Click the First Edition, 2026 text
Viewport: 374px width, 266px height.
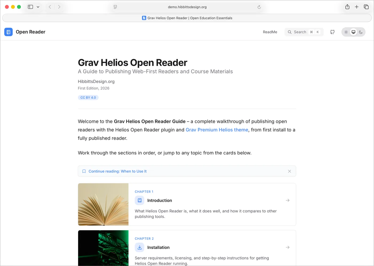click(93, 88)
